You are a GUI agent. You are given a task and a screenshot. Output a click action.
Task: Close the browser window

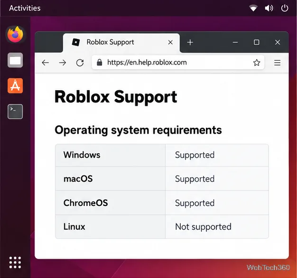(x=278, y=42)
